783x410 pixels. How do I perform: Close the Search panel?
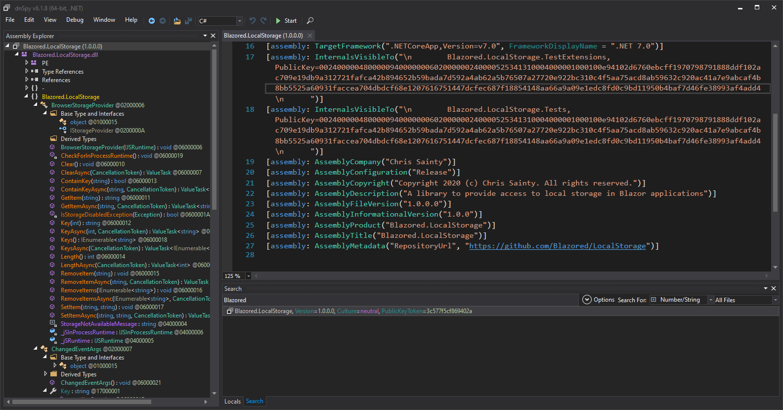[x=774, y=288]
